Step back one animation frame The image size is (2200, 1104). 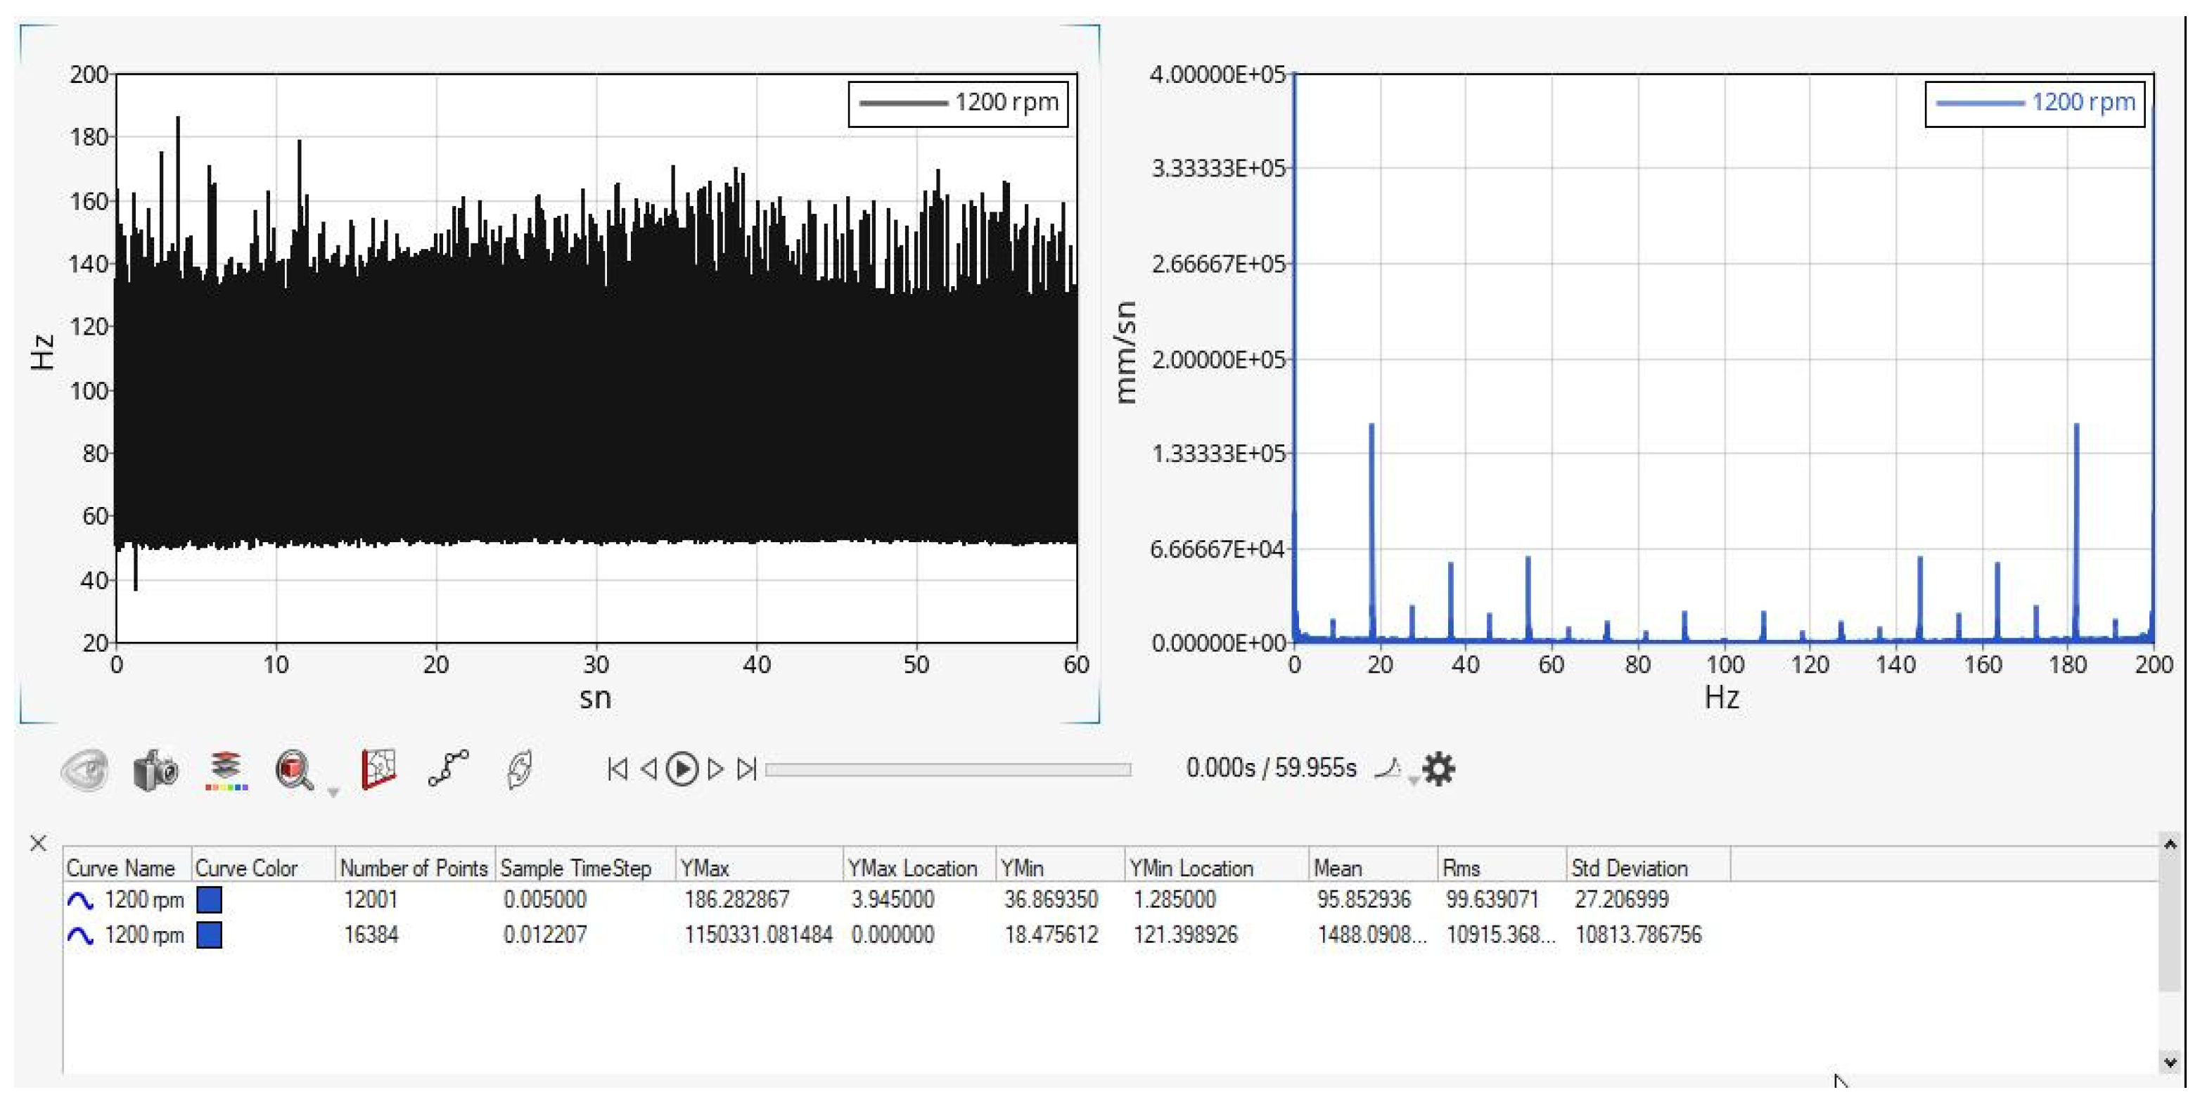click(x=649, y=768)
